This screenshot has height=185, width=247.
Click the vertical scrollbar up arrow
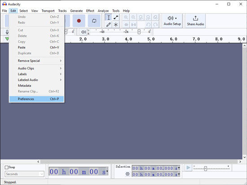244,46
